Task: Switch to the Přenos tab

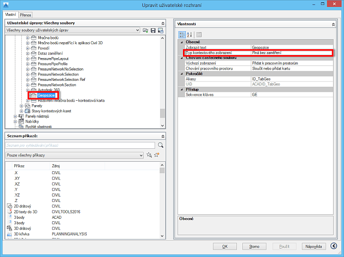Action: [26, 15]
